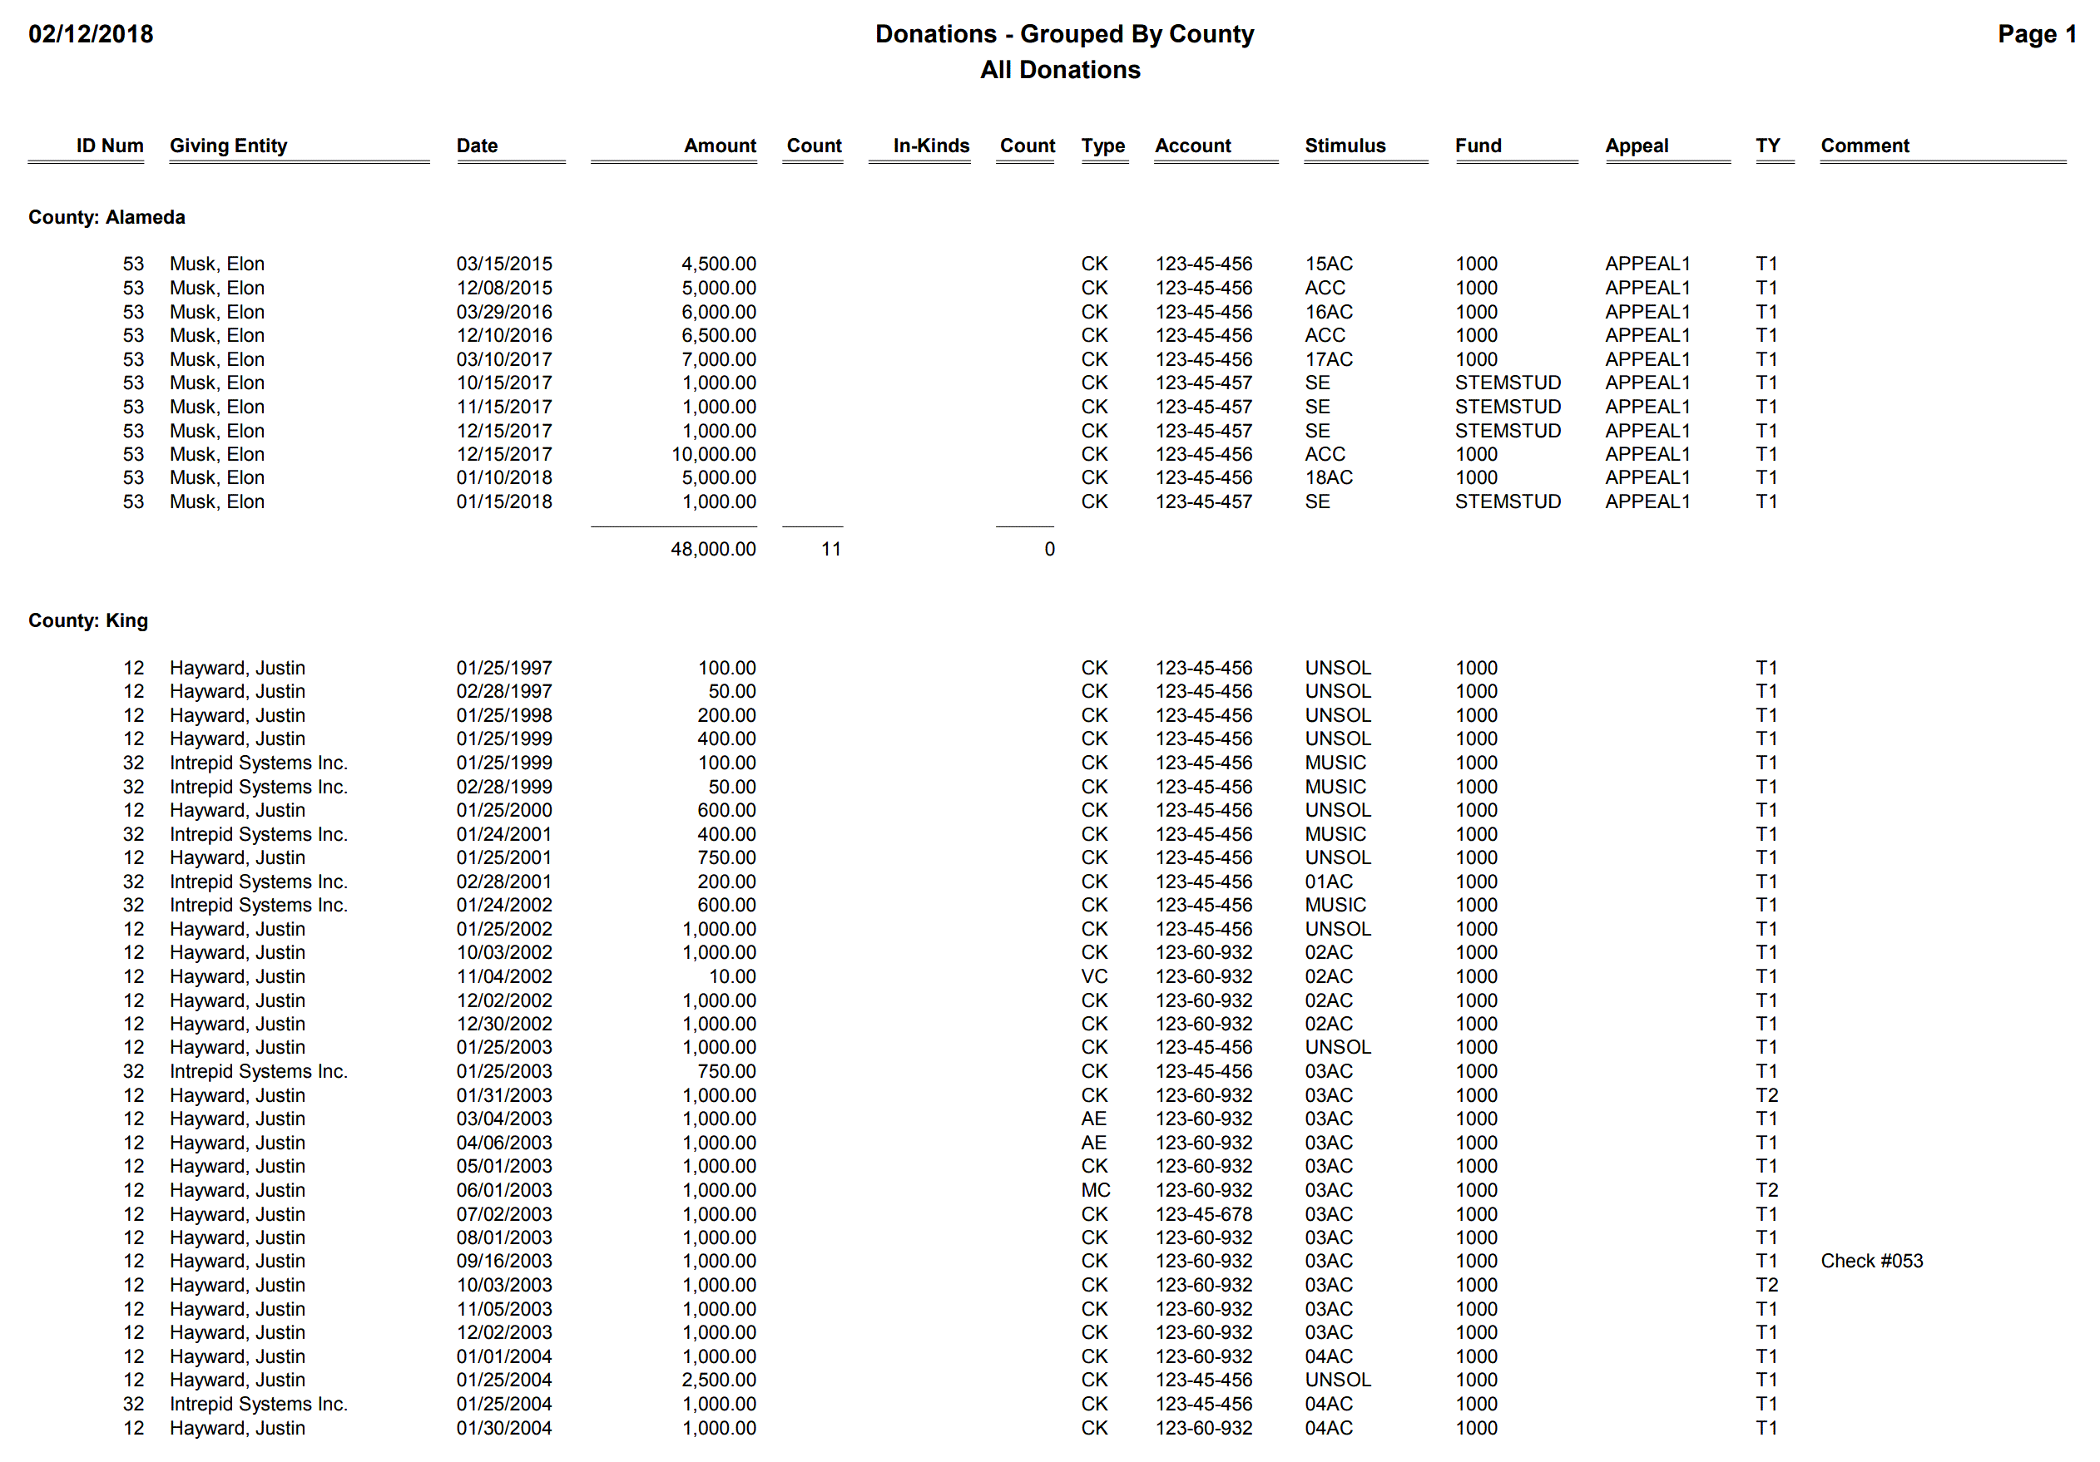Click the County: Alameda group heading
This screenshot has height=1462, width=2100.
(x=107, y=218)
